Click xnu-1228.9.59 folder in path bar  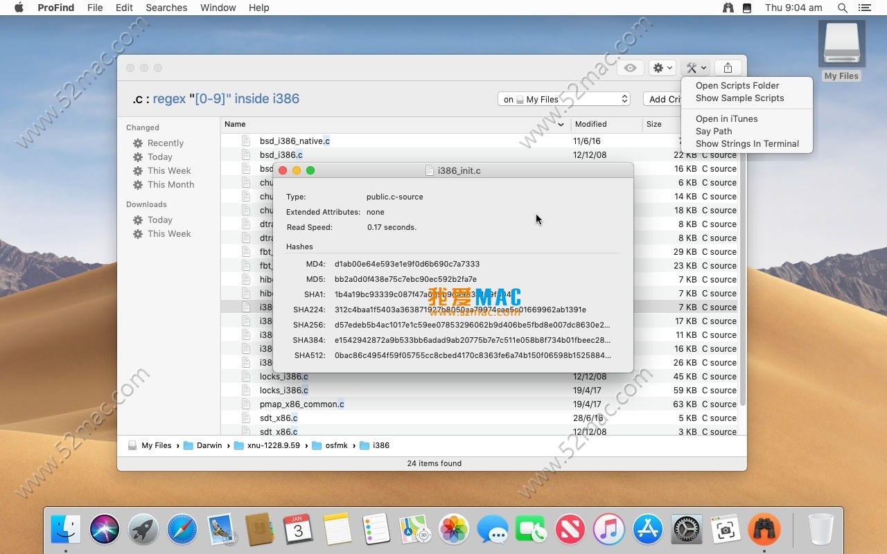tap(267, 445)
